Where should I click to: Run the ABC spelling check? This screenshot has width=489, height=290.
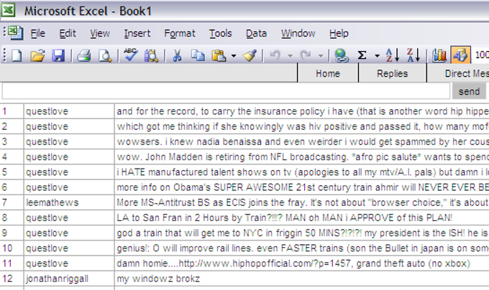131,55
